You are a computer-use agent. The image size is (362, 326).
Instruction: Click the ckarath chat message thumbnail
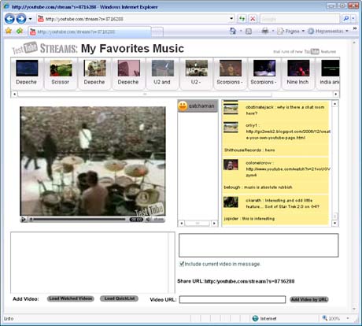click(231, 202)
